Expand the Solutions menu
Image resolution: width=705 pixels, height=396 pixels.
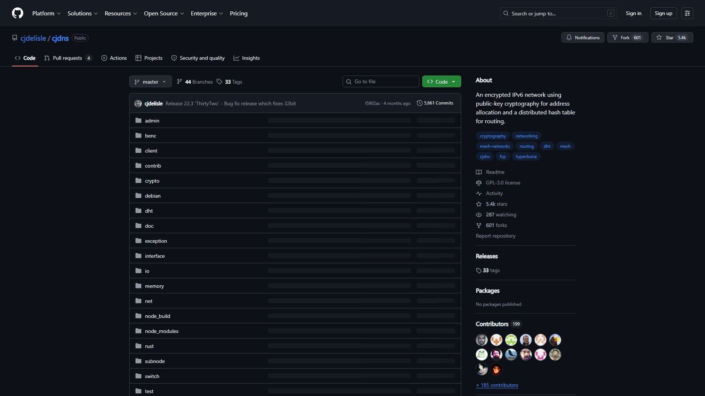coord(83,13)
